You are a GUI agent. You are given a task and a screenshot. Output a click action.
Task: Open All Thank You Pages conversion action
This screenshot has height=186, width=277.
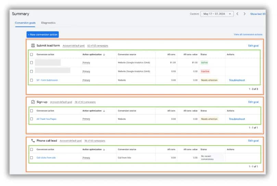tap(46, 119)
